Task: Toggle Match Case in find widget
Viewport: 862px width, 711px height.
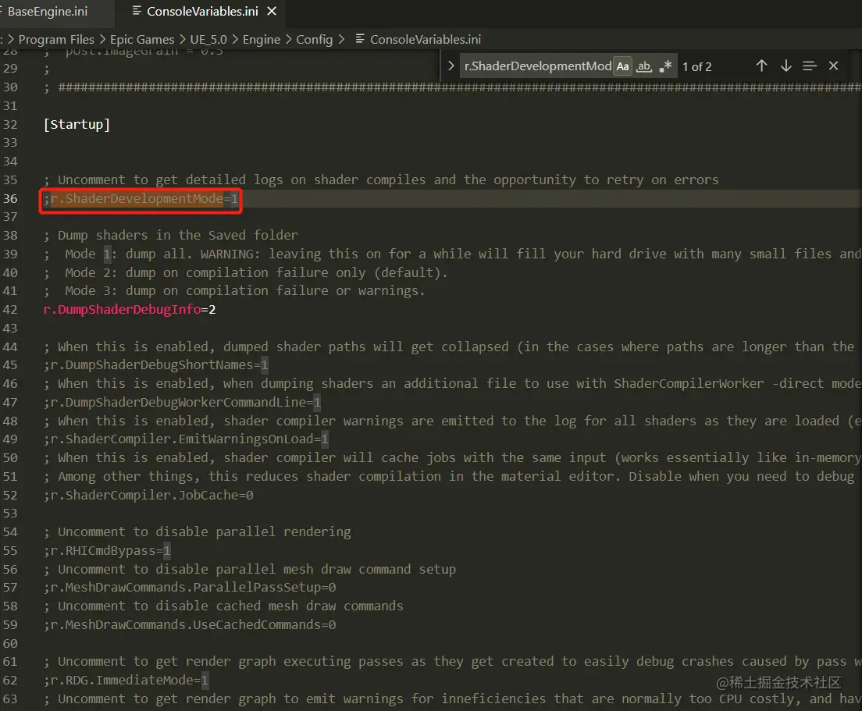Action: pyautogui.click(x=622, y=66)
